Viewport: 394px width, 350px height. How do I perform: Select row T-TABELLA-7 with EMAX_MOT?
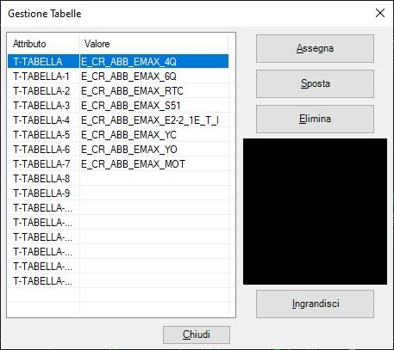click(118, 164)
